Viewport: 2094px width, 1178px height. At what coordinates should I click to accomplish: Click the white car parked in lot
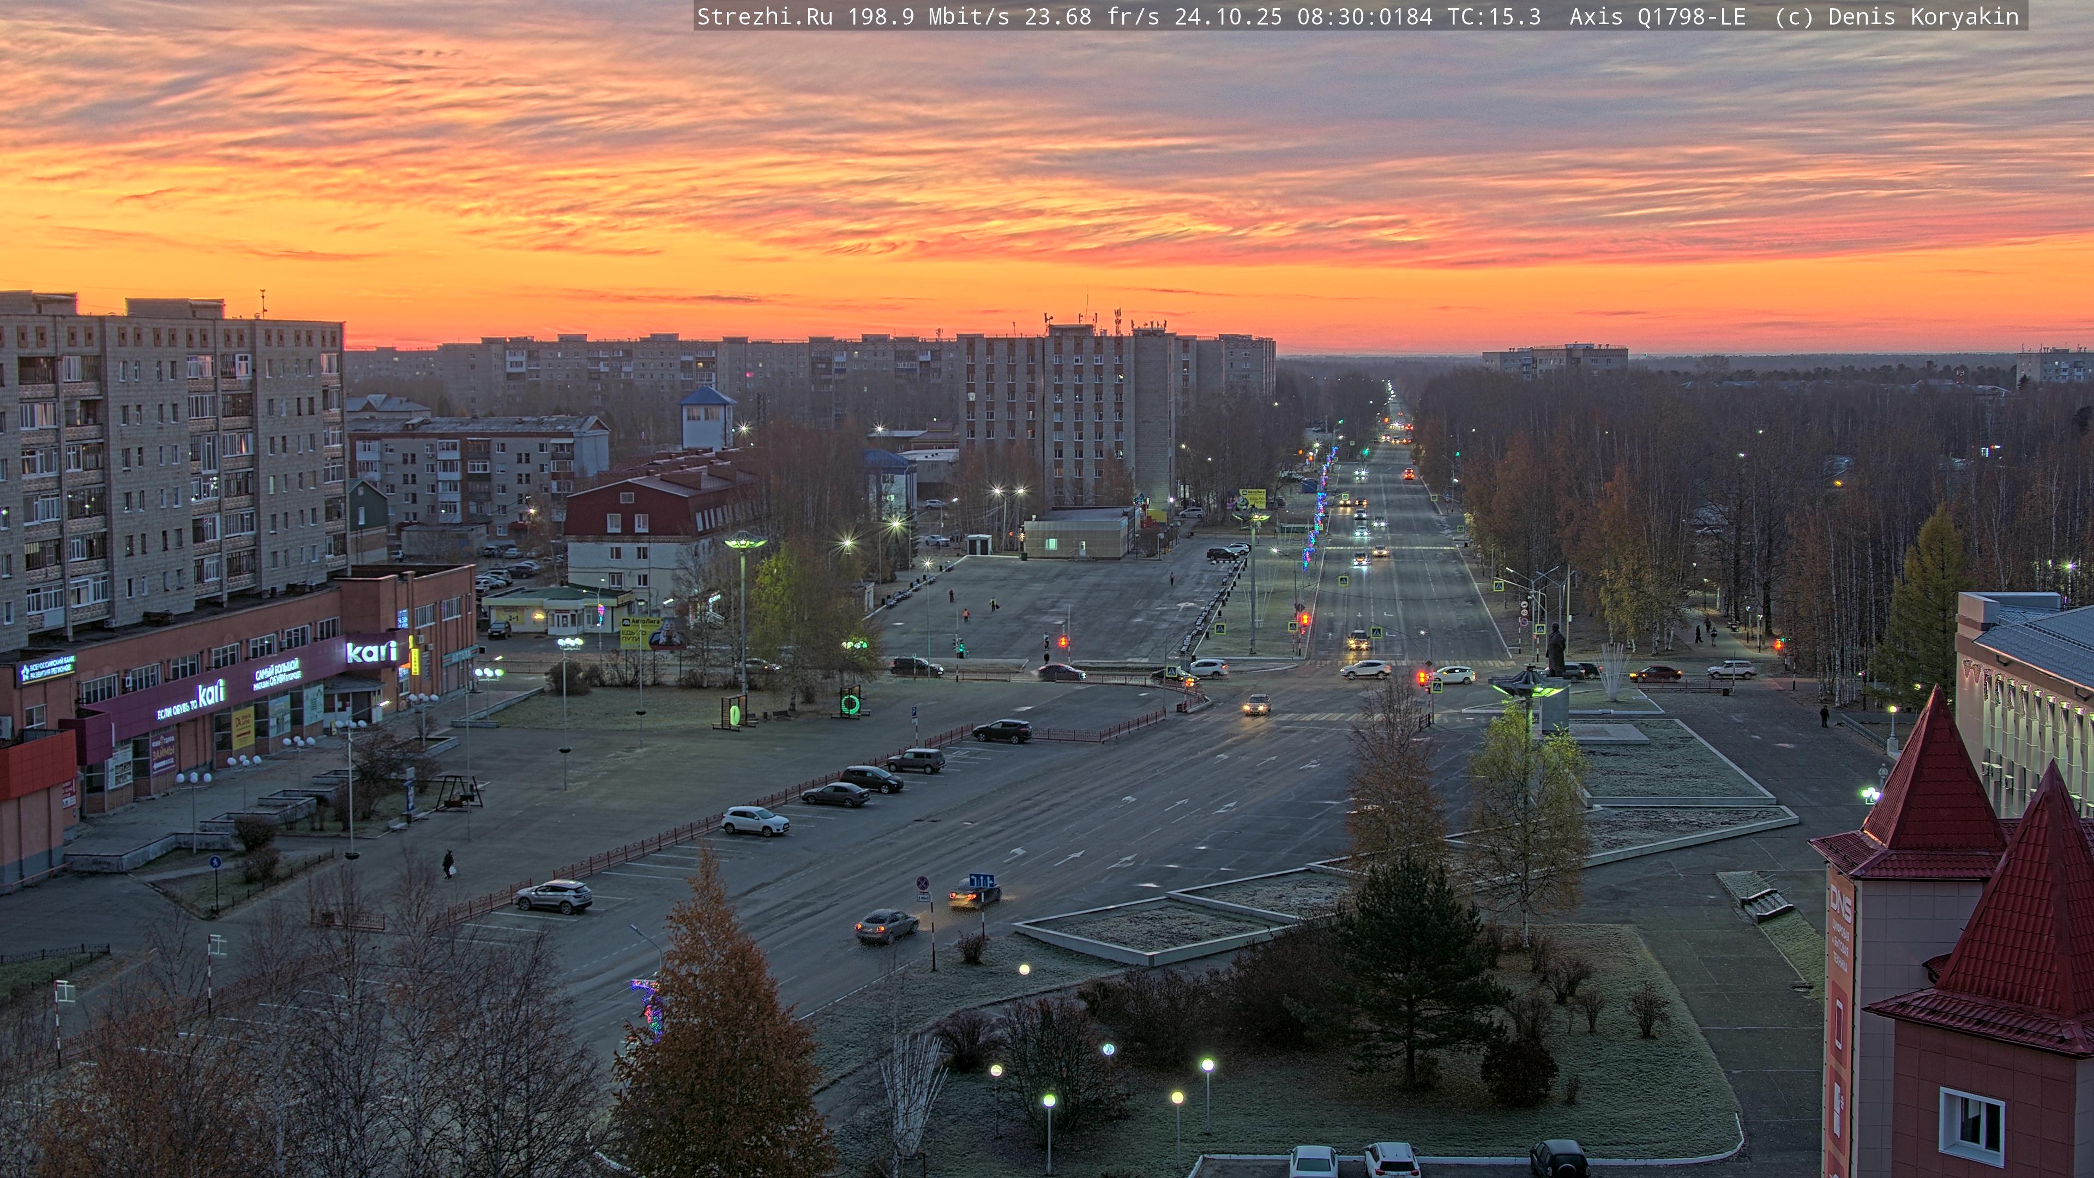point(754,820)
